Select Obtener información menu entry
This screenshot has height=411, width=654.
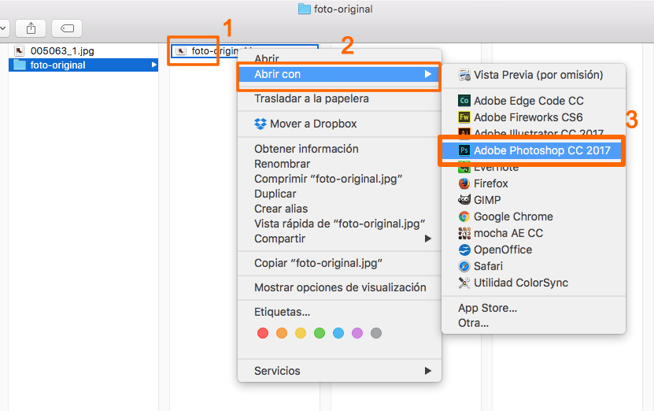306,149
